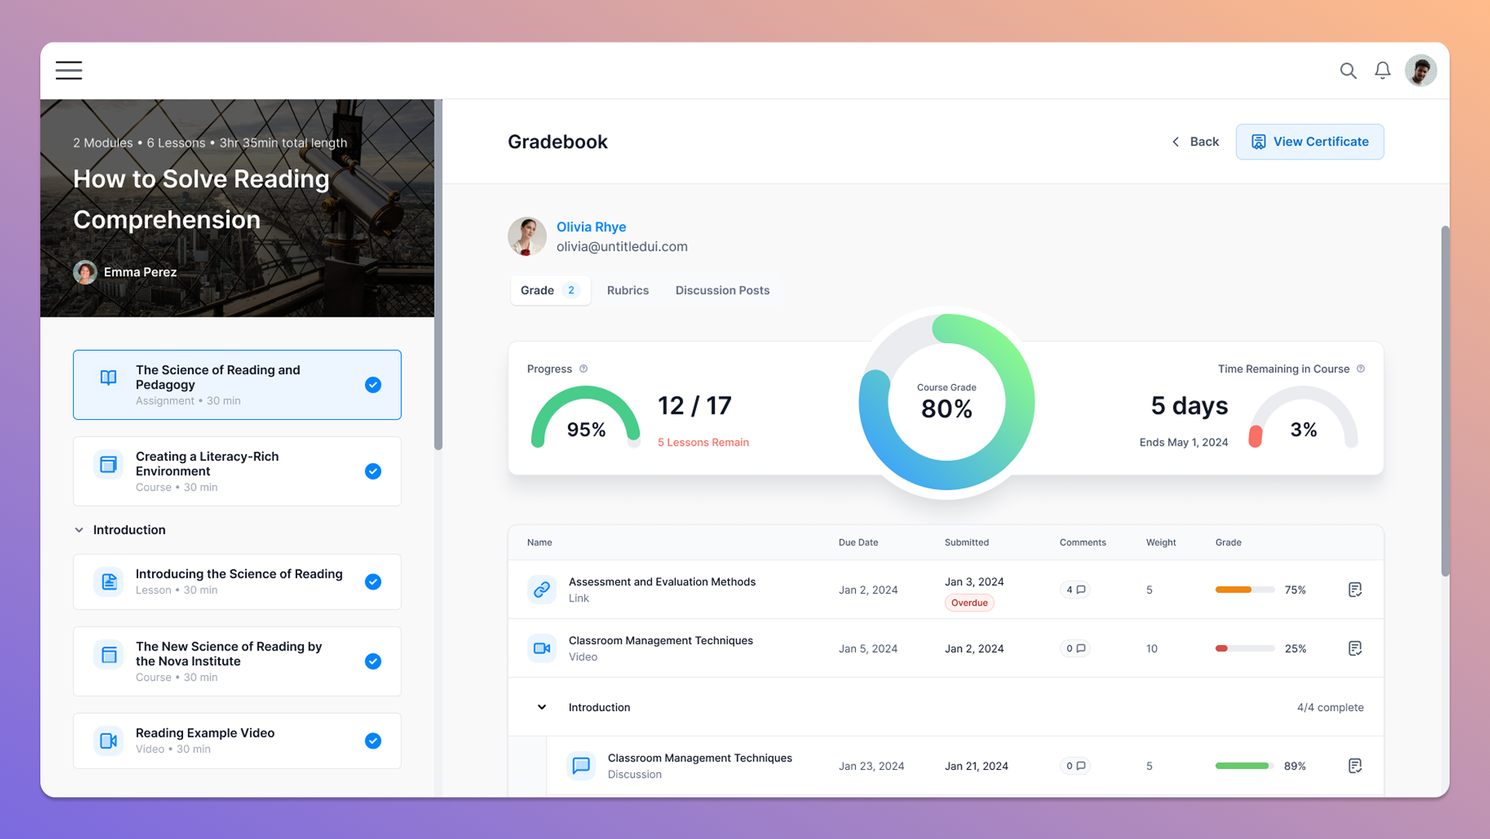
Task: Click the Overdue status badge
Action: coord(969,603)
